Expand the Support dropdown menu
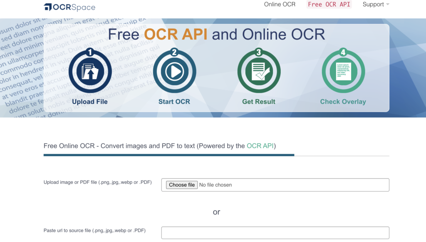Viewport: 426px width, 242px height. (376, 4)
